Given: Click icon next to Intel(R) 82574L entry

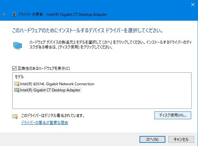Looking at the screenshot, I should [17, 84].
